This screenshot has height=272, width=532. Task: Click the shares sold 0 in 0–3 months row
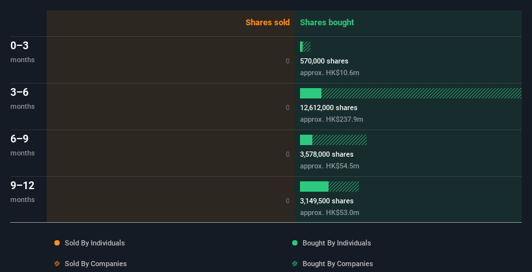pyautogui.click(x=288, y=61)
